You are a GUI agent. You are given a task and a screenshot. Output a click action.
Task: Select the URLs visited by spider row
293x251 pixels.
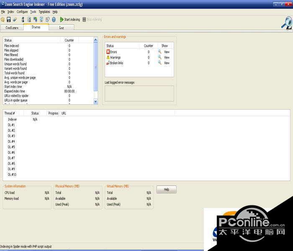click(48, 96)
